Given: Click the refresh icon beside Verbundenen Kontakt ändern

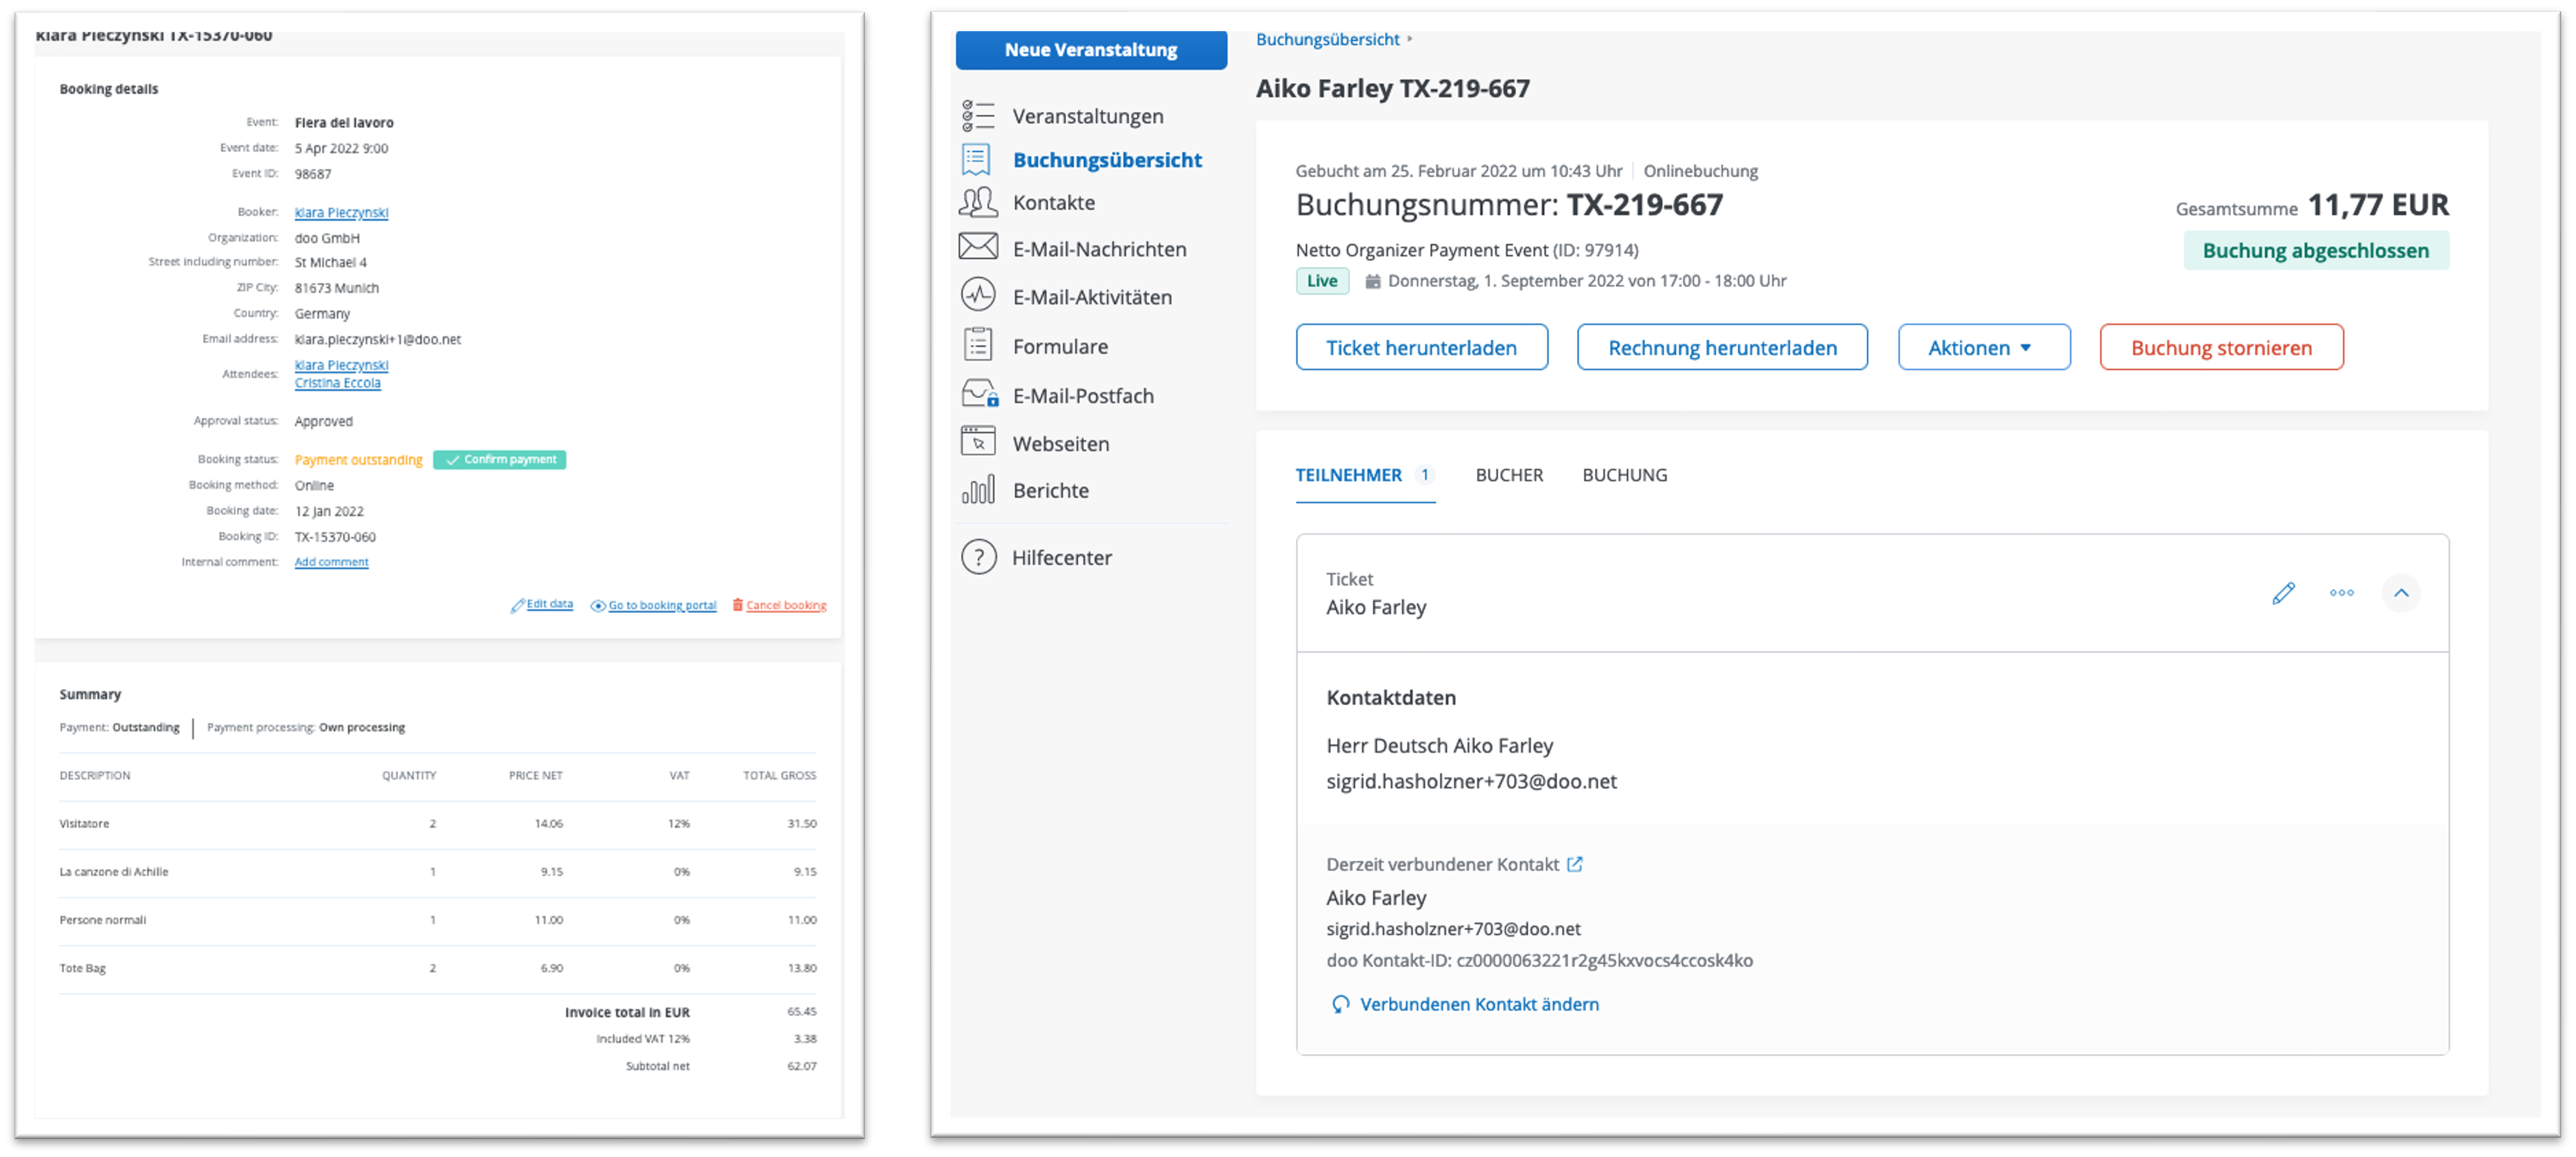Looking at the screenshot, I should pyautogui.click(x=1340, y=1004).
